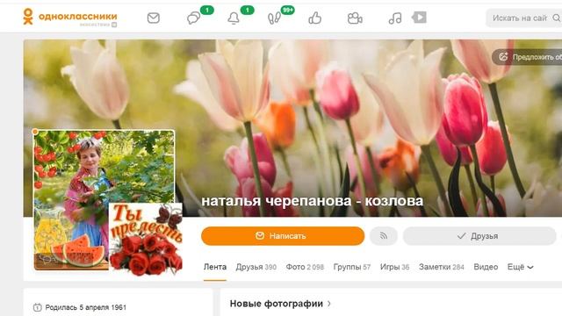
Task: Open the Игры 36 tab
Action: (x=394, y=267)
